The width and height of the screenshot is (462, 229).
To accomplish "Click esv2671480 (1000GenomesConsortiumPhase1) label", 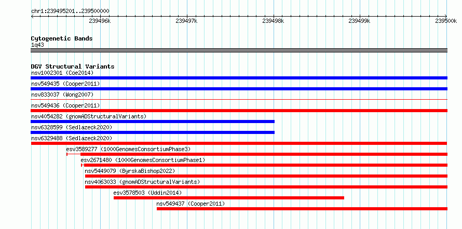I will click(143, 160).
